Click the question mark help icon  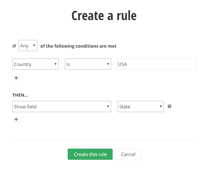click(170, 106)
